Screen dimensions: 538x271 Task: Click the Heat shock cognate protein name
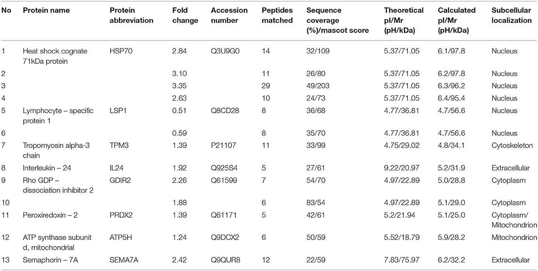click(55, 56)
